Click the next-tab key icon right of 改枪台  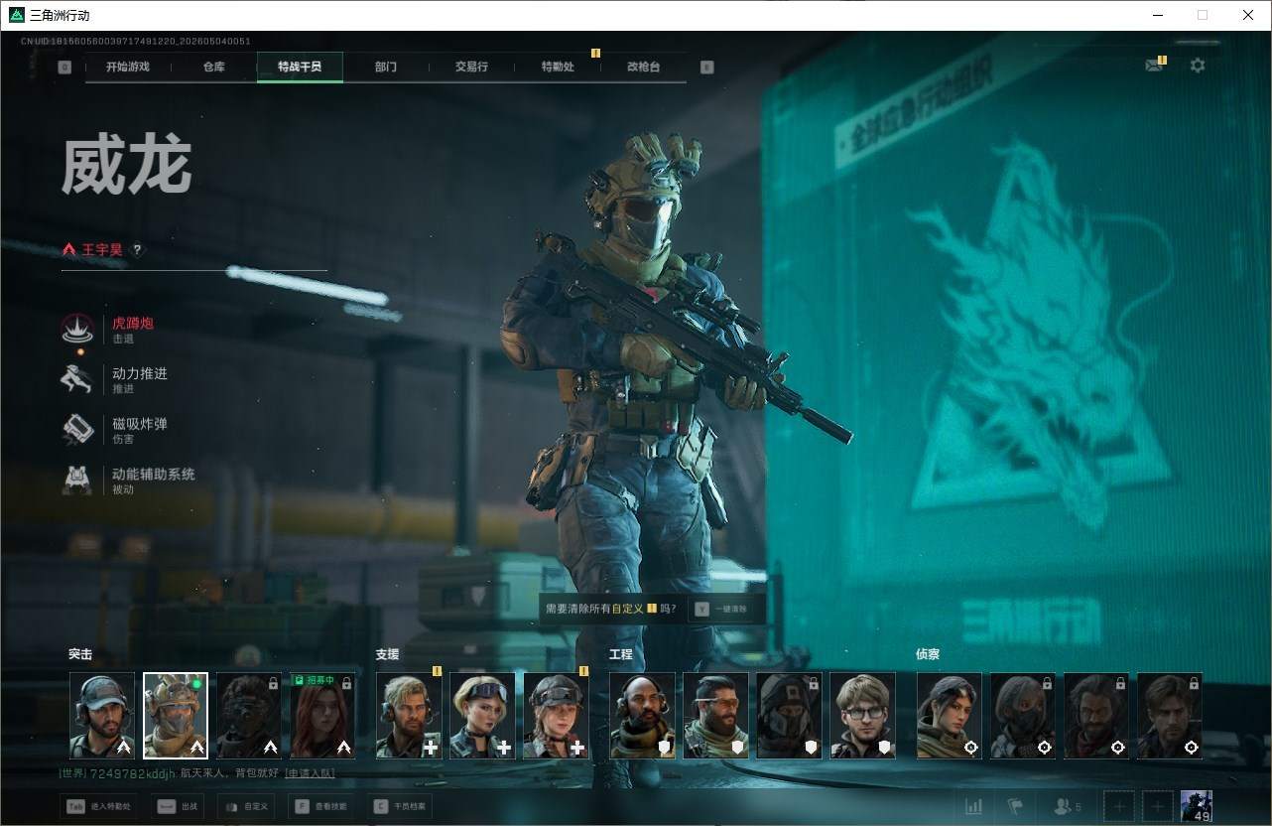point(706,68)
